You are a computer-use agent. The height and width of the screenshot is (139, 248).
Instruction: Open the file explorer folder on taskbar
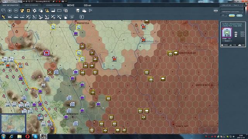coord(19,136)
